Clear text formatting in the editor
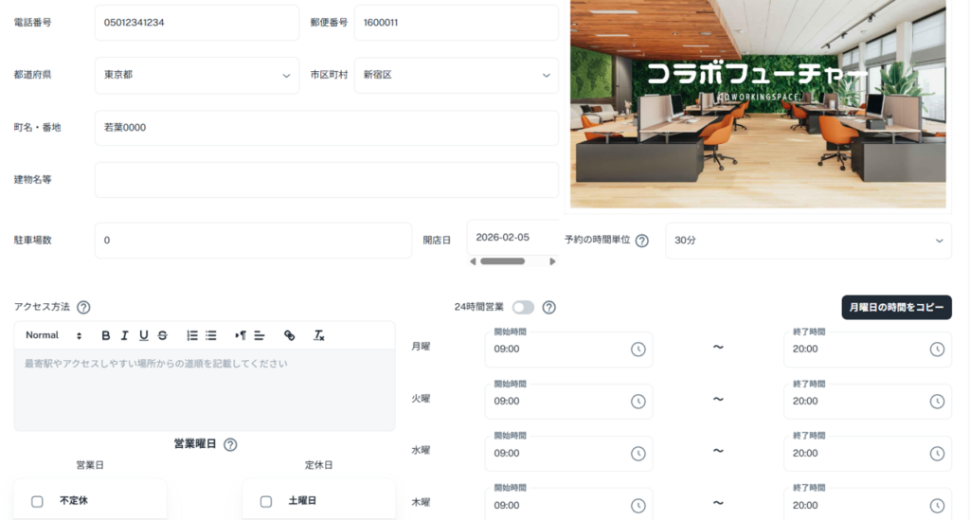This screenshot has width=970, height=520. (319, 335)
